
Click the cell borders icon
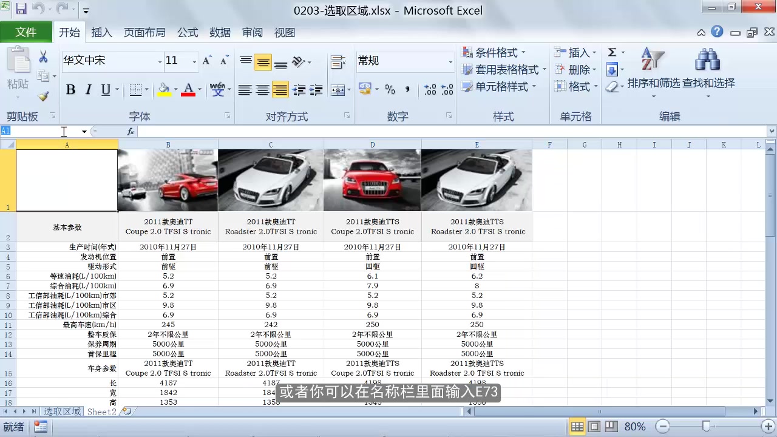(135, 90)
